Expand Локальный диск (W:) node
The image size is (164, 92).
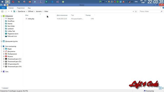(4, 66)
